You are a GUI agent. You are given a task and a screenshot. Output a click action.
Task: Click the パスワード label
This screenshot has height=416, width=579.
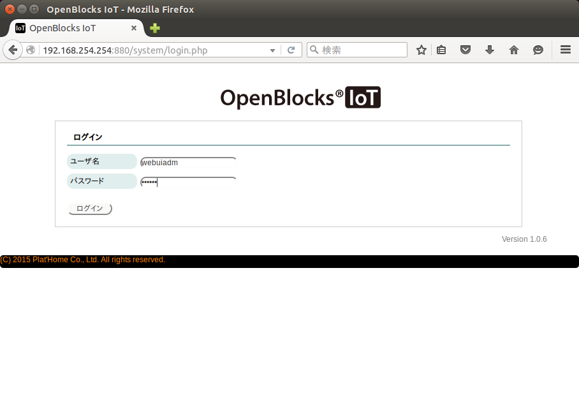tap(102, 181)
